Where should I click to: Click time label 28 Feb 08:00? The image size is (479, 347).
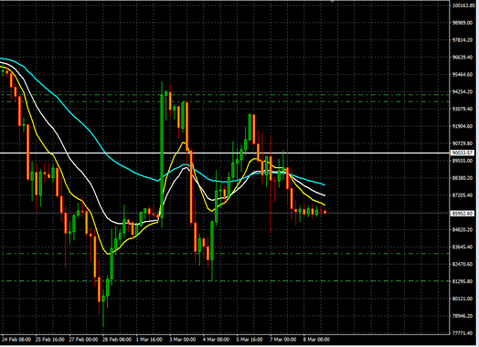[x=117, y=340]
